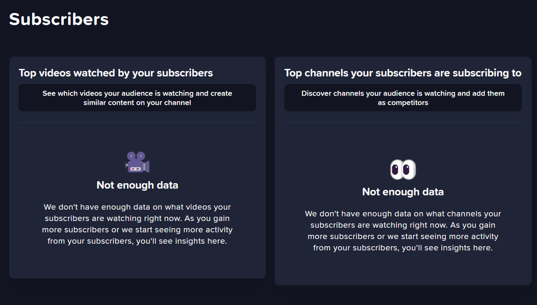This screenshot has width=537, height=305.
Task: Click the 'We don't have enough data on what channels your' line
Action: 403,214
